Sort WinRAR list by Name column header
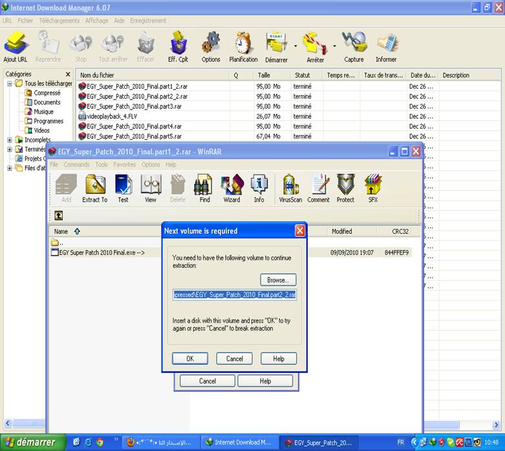 pyautogui.click(x=105, y=231)
